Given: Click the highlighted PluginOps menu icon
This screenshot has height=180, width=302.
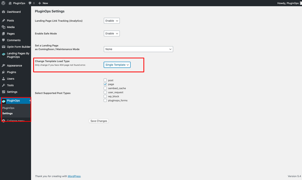Looking at the screenshot, I should [x=4, y=101].
